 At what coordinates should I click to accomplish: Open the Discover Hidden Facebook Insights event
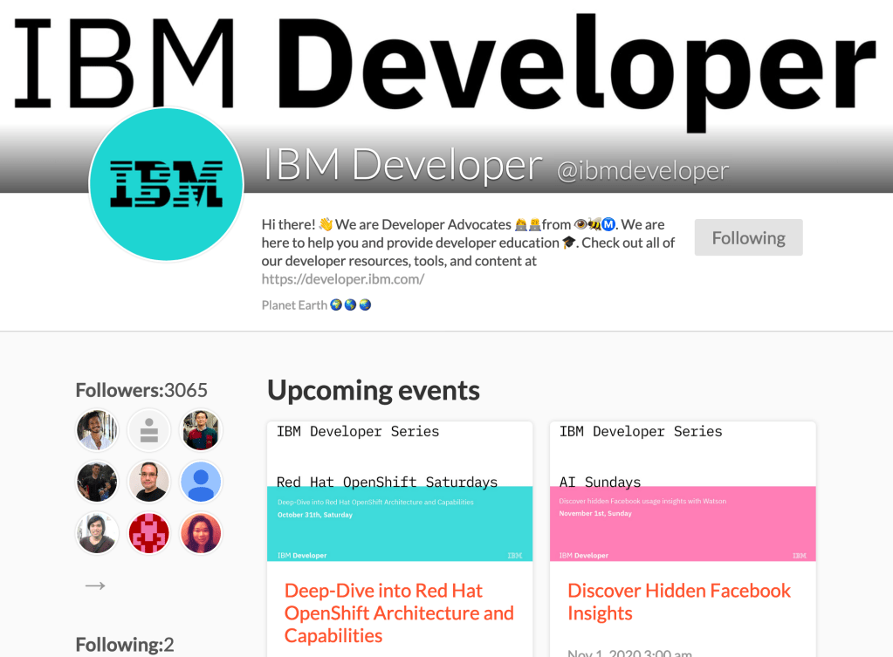[679, 601]
